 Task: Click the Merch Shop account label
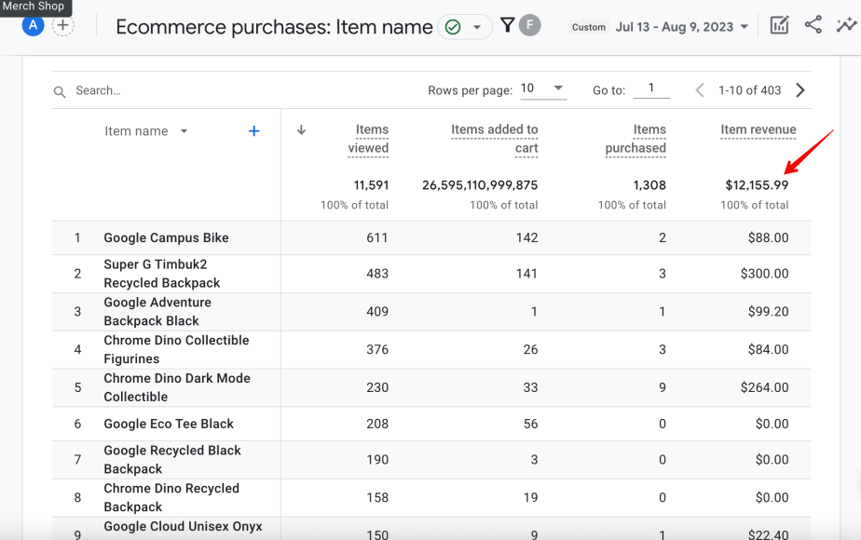34,6
